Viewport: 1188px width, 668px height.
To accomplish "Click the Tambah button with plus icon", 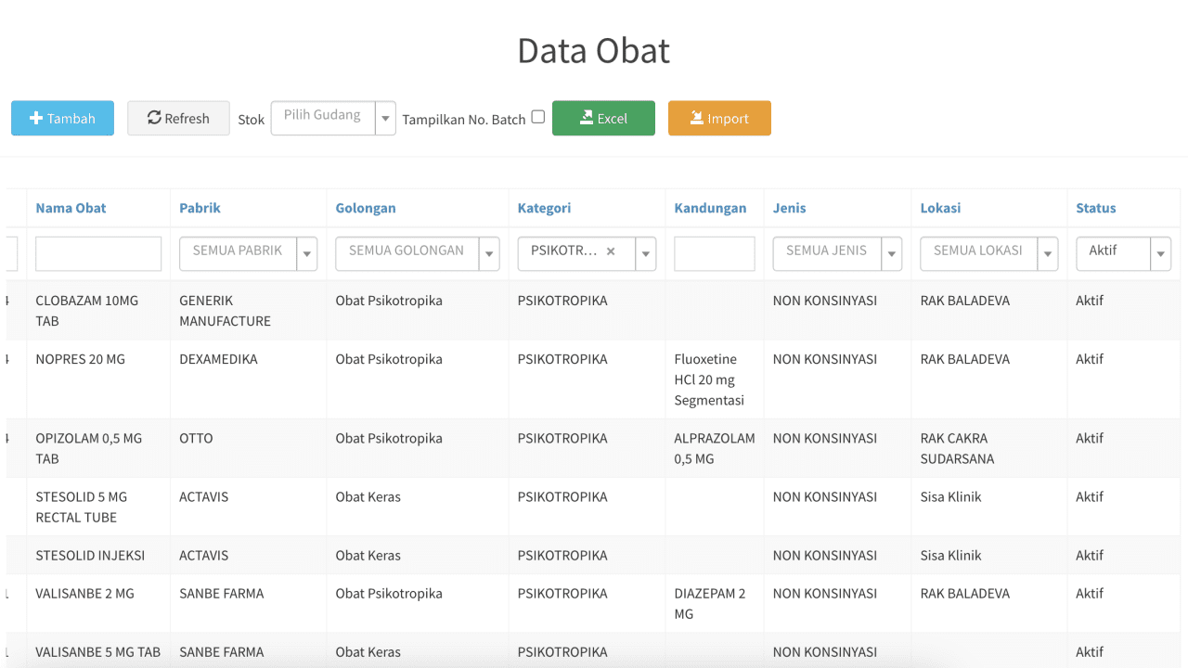I will click(62, 119).
